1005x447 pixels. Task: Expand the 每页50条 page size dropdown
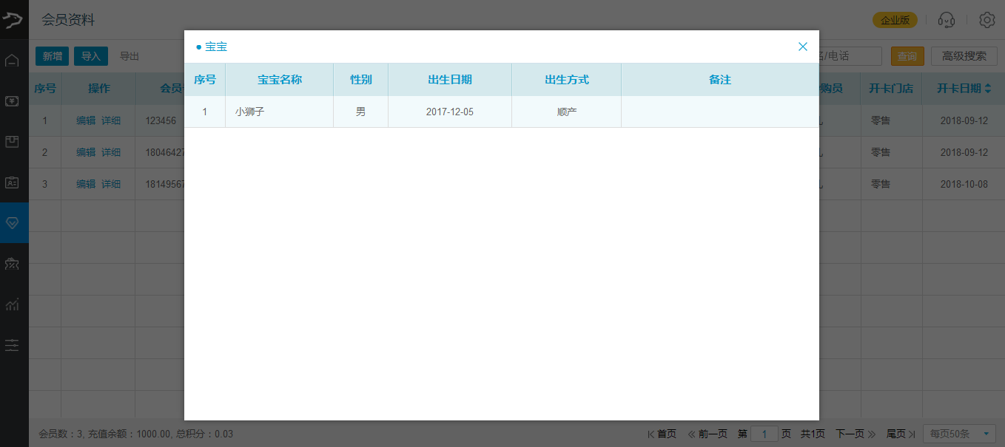coord(959,434)
